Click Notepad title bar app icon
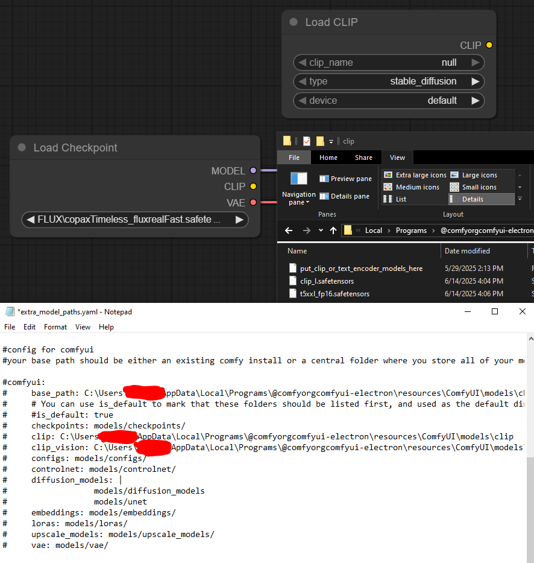 [10, 311]
